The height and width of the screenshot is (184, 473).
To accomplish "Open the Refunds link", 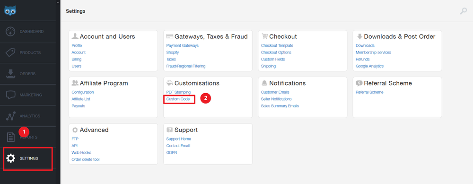I will (363, 60).
